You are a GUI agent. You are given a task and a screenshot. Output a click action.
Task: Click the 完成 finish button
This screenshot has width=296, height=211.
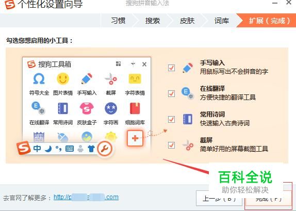[x=269, y=198]
